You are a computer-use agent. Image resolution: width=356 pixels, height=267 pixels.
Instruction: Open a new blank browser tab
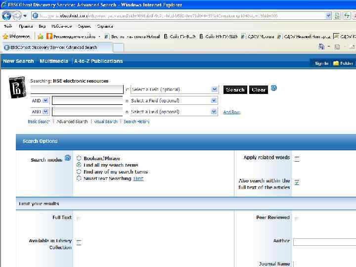pos(118,47)
